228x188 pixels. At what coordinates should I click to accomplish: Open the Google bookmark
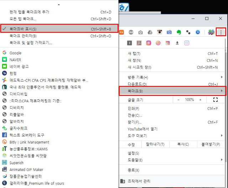click(x=59, y=53)
